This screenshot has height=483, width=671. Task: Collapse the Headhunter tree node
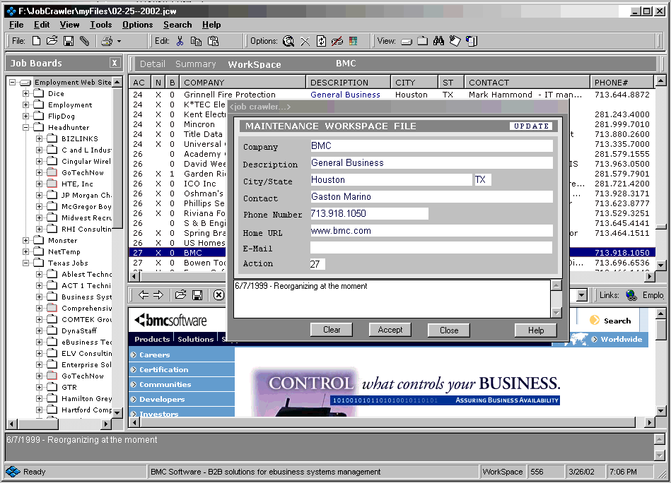coord(25,127)
